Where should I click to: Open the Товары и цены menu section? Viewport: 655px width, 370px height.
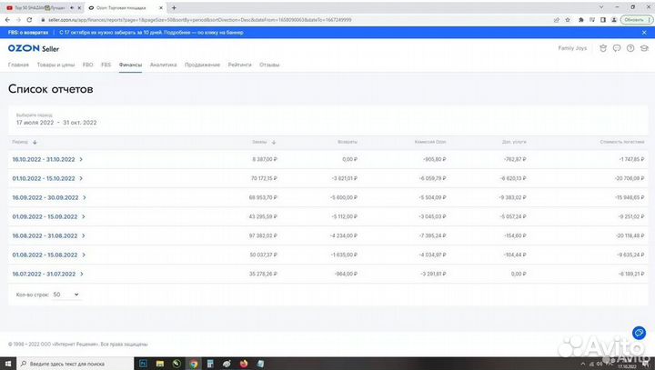55,65
